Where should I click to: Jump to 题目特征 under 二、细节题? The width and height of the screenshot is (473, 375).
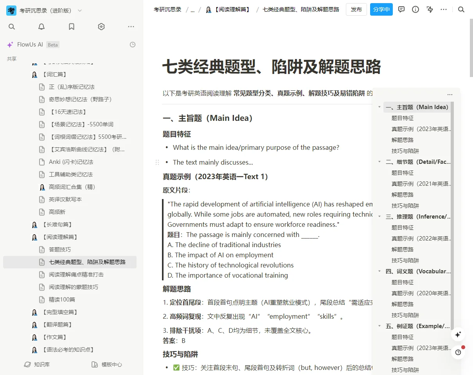click(403, 173)
